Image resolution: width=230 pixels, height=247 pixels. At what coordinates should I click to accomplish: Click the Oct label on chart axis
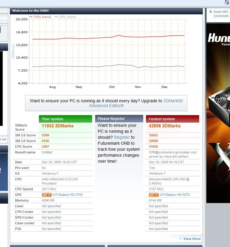point(112,87)
